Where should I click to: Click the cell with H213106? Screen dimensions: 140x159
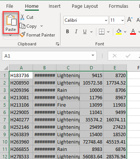click(21, 105)
